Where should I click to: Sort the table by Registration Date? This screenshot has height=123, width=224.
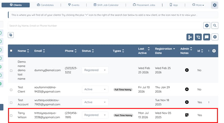click(x=165, y=51)
